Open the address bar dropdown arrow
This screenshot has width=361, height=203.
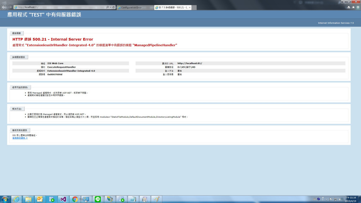point(110,7)
